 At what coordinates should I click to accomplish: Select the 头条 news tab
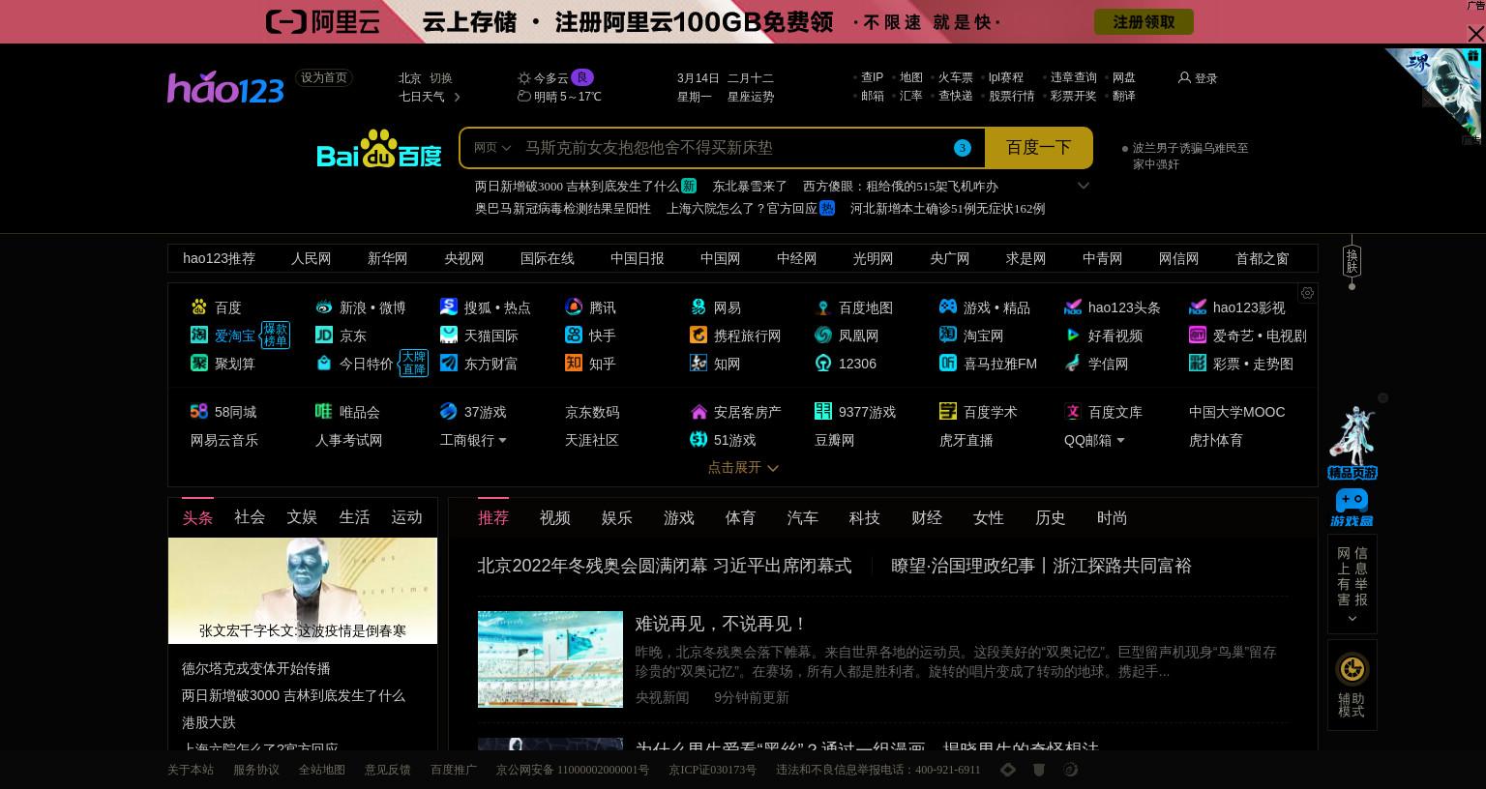(x=197, y=517)
